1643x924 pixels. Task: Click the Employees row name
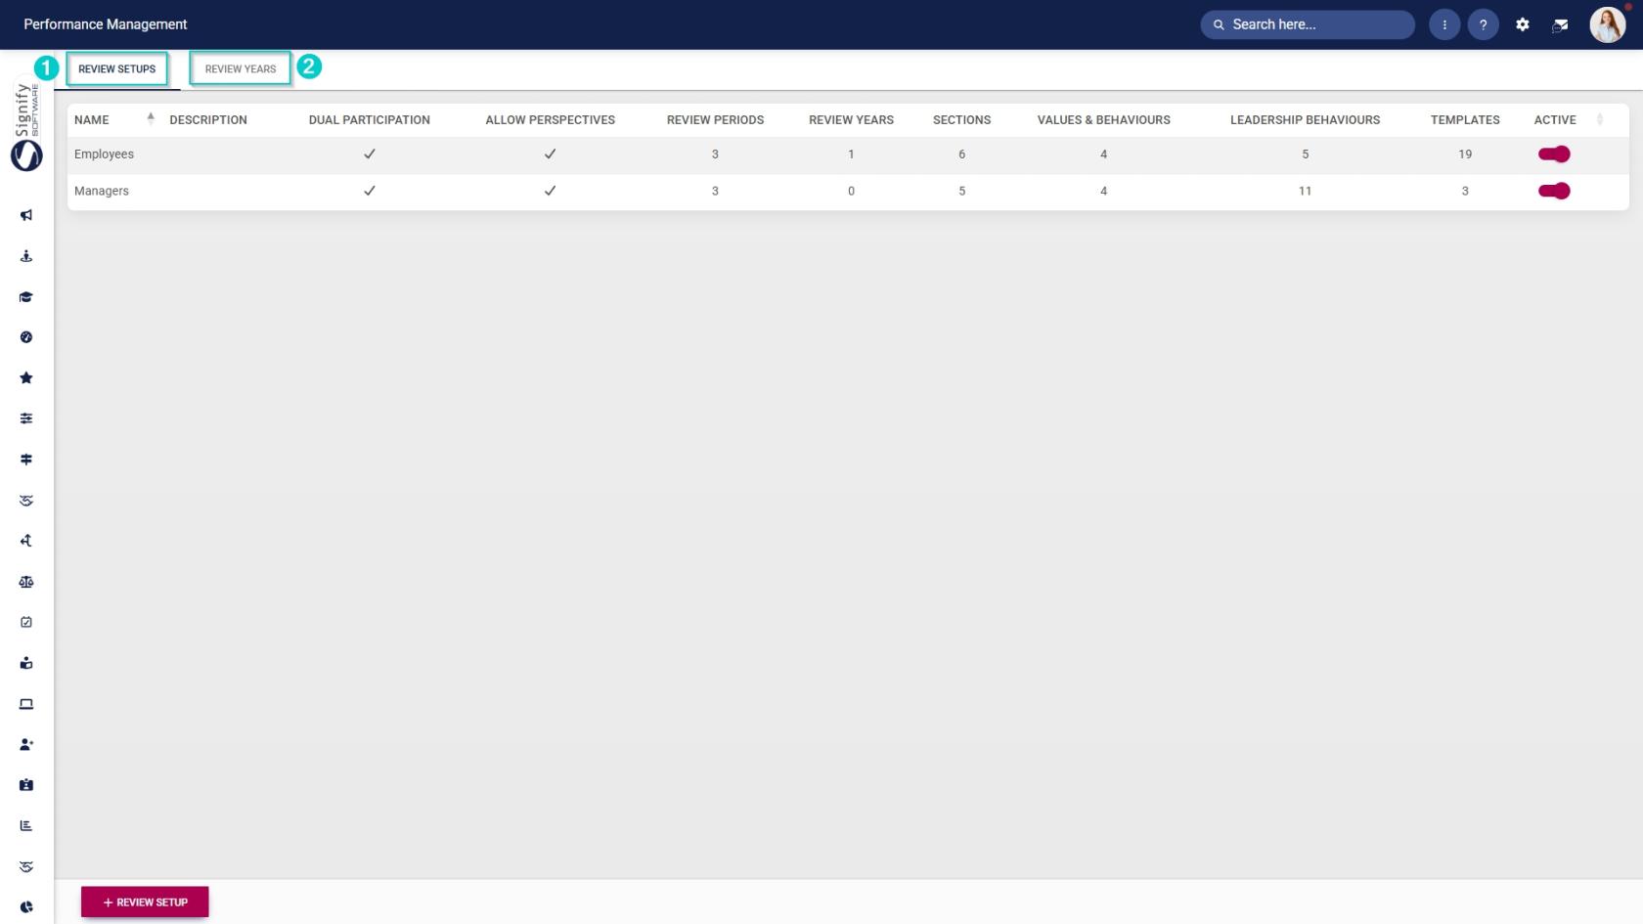[104, 154]
